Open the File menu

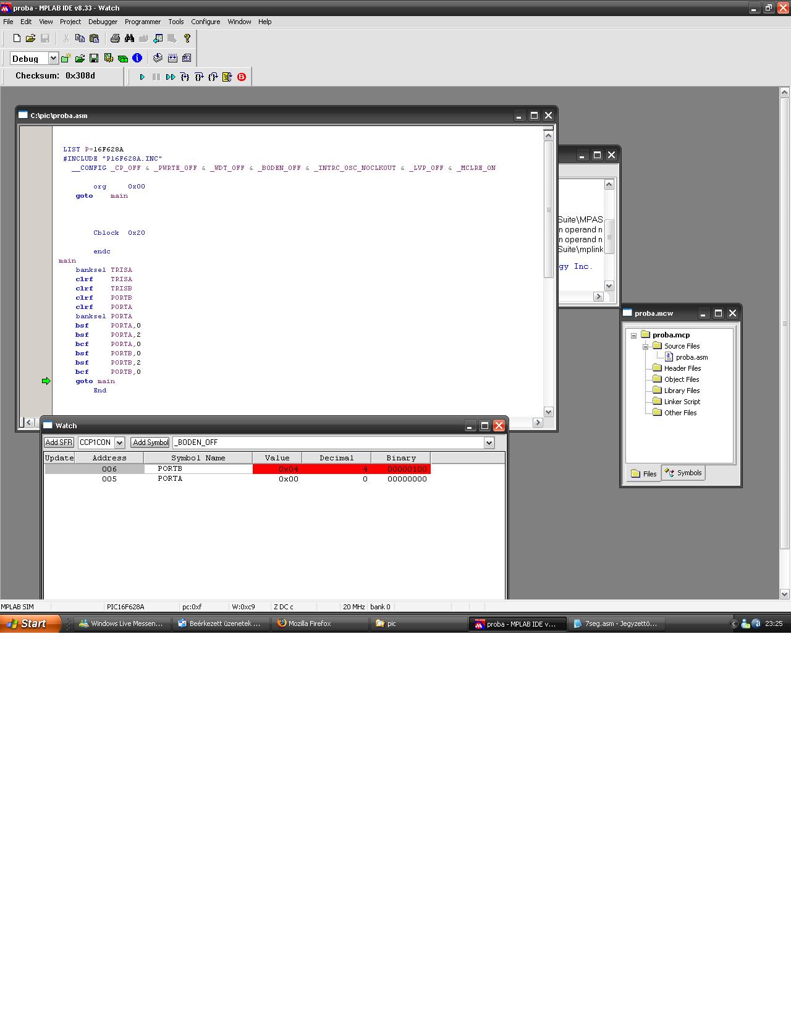pyautogui.click(x=8, y=22)
